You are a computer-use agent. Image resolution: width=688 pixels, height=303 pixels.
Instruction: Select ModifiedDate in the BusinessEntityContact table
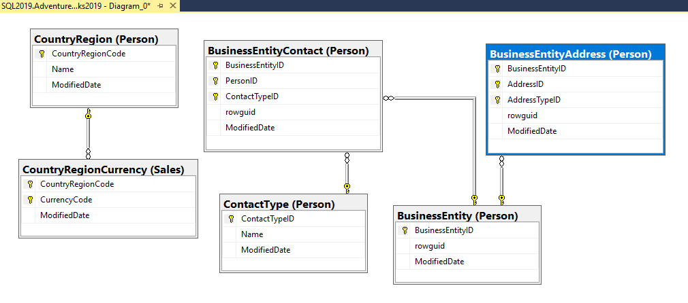click(x=250, y=128)
